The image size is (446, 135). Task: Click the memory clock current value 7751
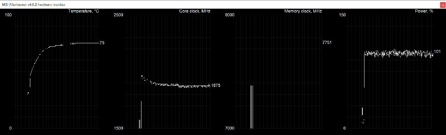point(327,43)
